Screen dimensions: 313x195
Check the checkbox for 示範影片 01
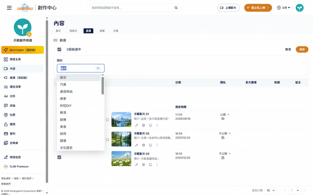coord(107,120)
